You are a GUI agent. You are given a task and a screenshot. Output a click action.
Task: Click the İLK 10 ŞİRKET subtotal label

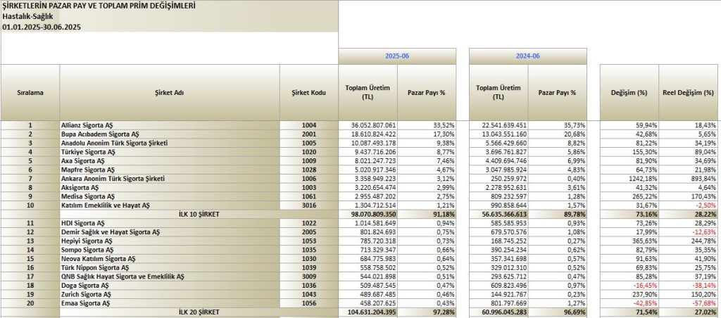[x=199, y=214]
